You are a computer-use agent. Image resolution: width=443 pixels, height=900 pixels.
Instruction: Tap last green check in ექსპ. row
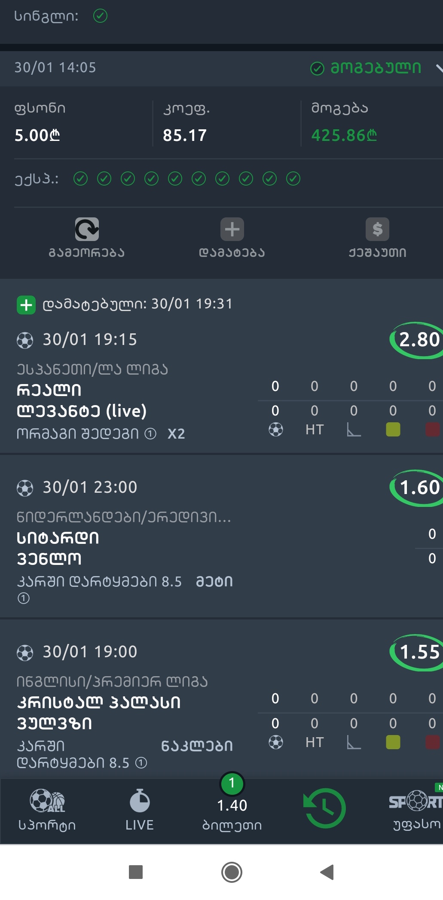pos(293,179)
